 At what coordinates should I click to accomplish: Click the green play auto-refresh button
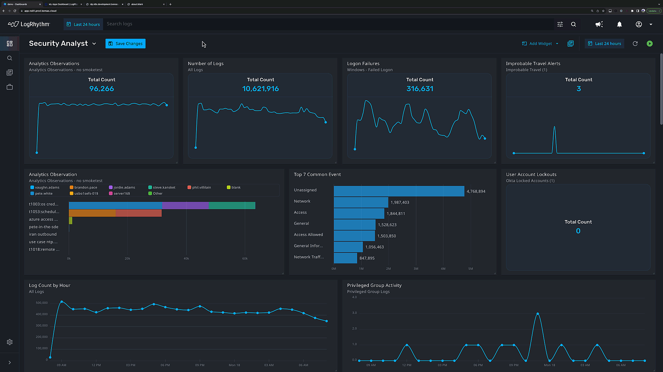[650, 44]
